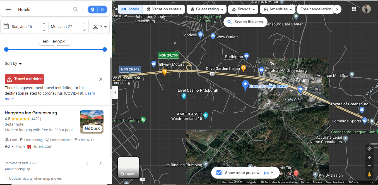Image resolution: width=378 pixels, height=185 pixels.
Task: Open the car travel mode dropdown
Action: point(269,173)
